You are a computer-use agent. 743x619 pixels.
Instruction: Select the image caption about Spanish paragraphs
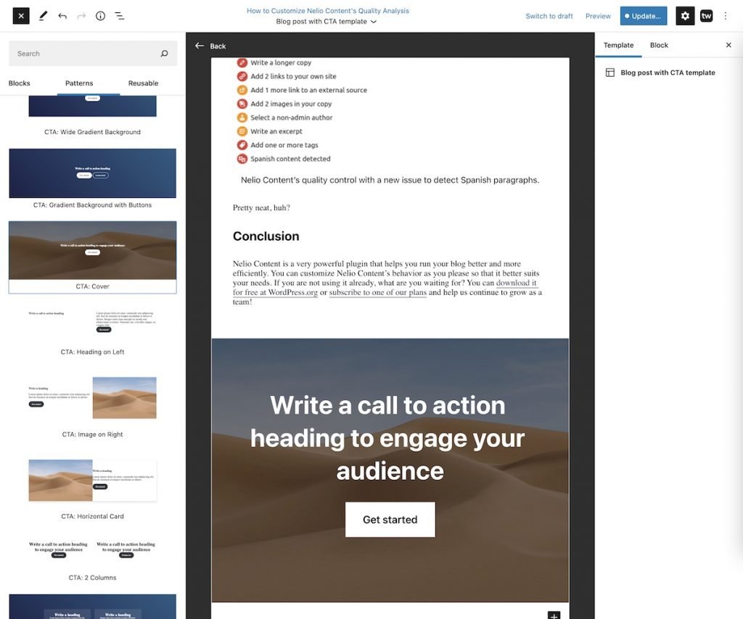pyautogui.click(x=390, y=180)
